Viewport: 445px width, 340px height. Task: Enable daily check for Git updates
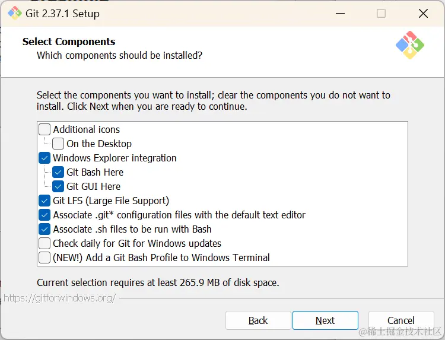tap(44, 243)
